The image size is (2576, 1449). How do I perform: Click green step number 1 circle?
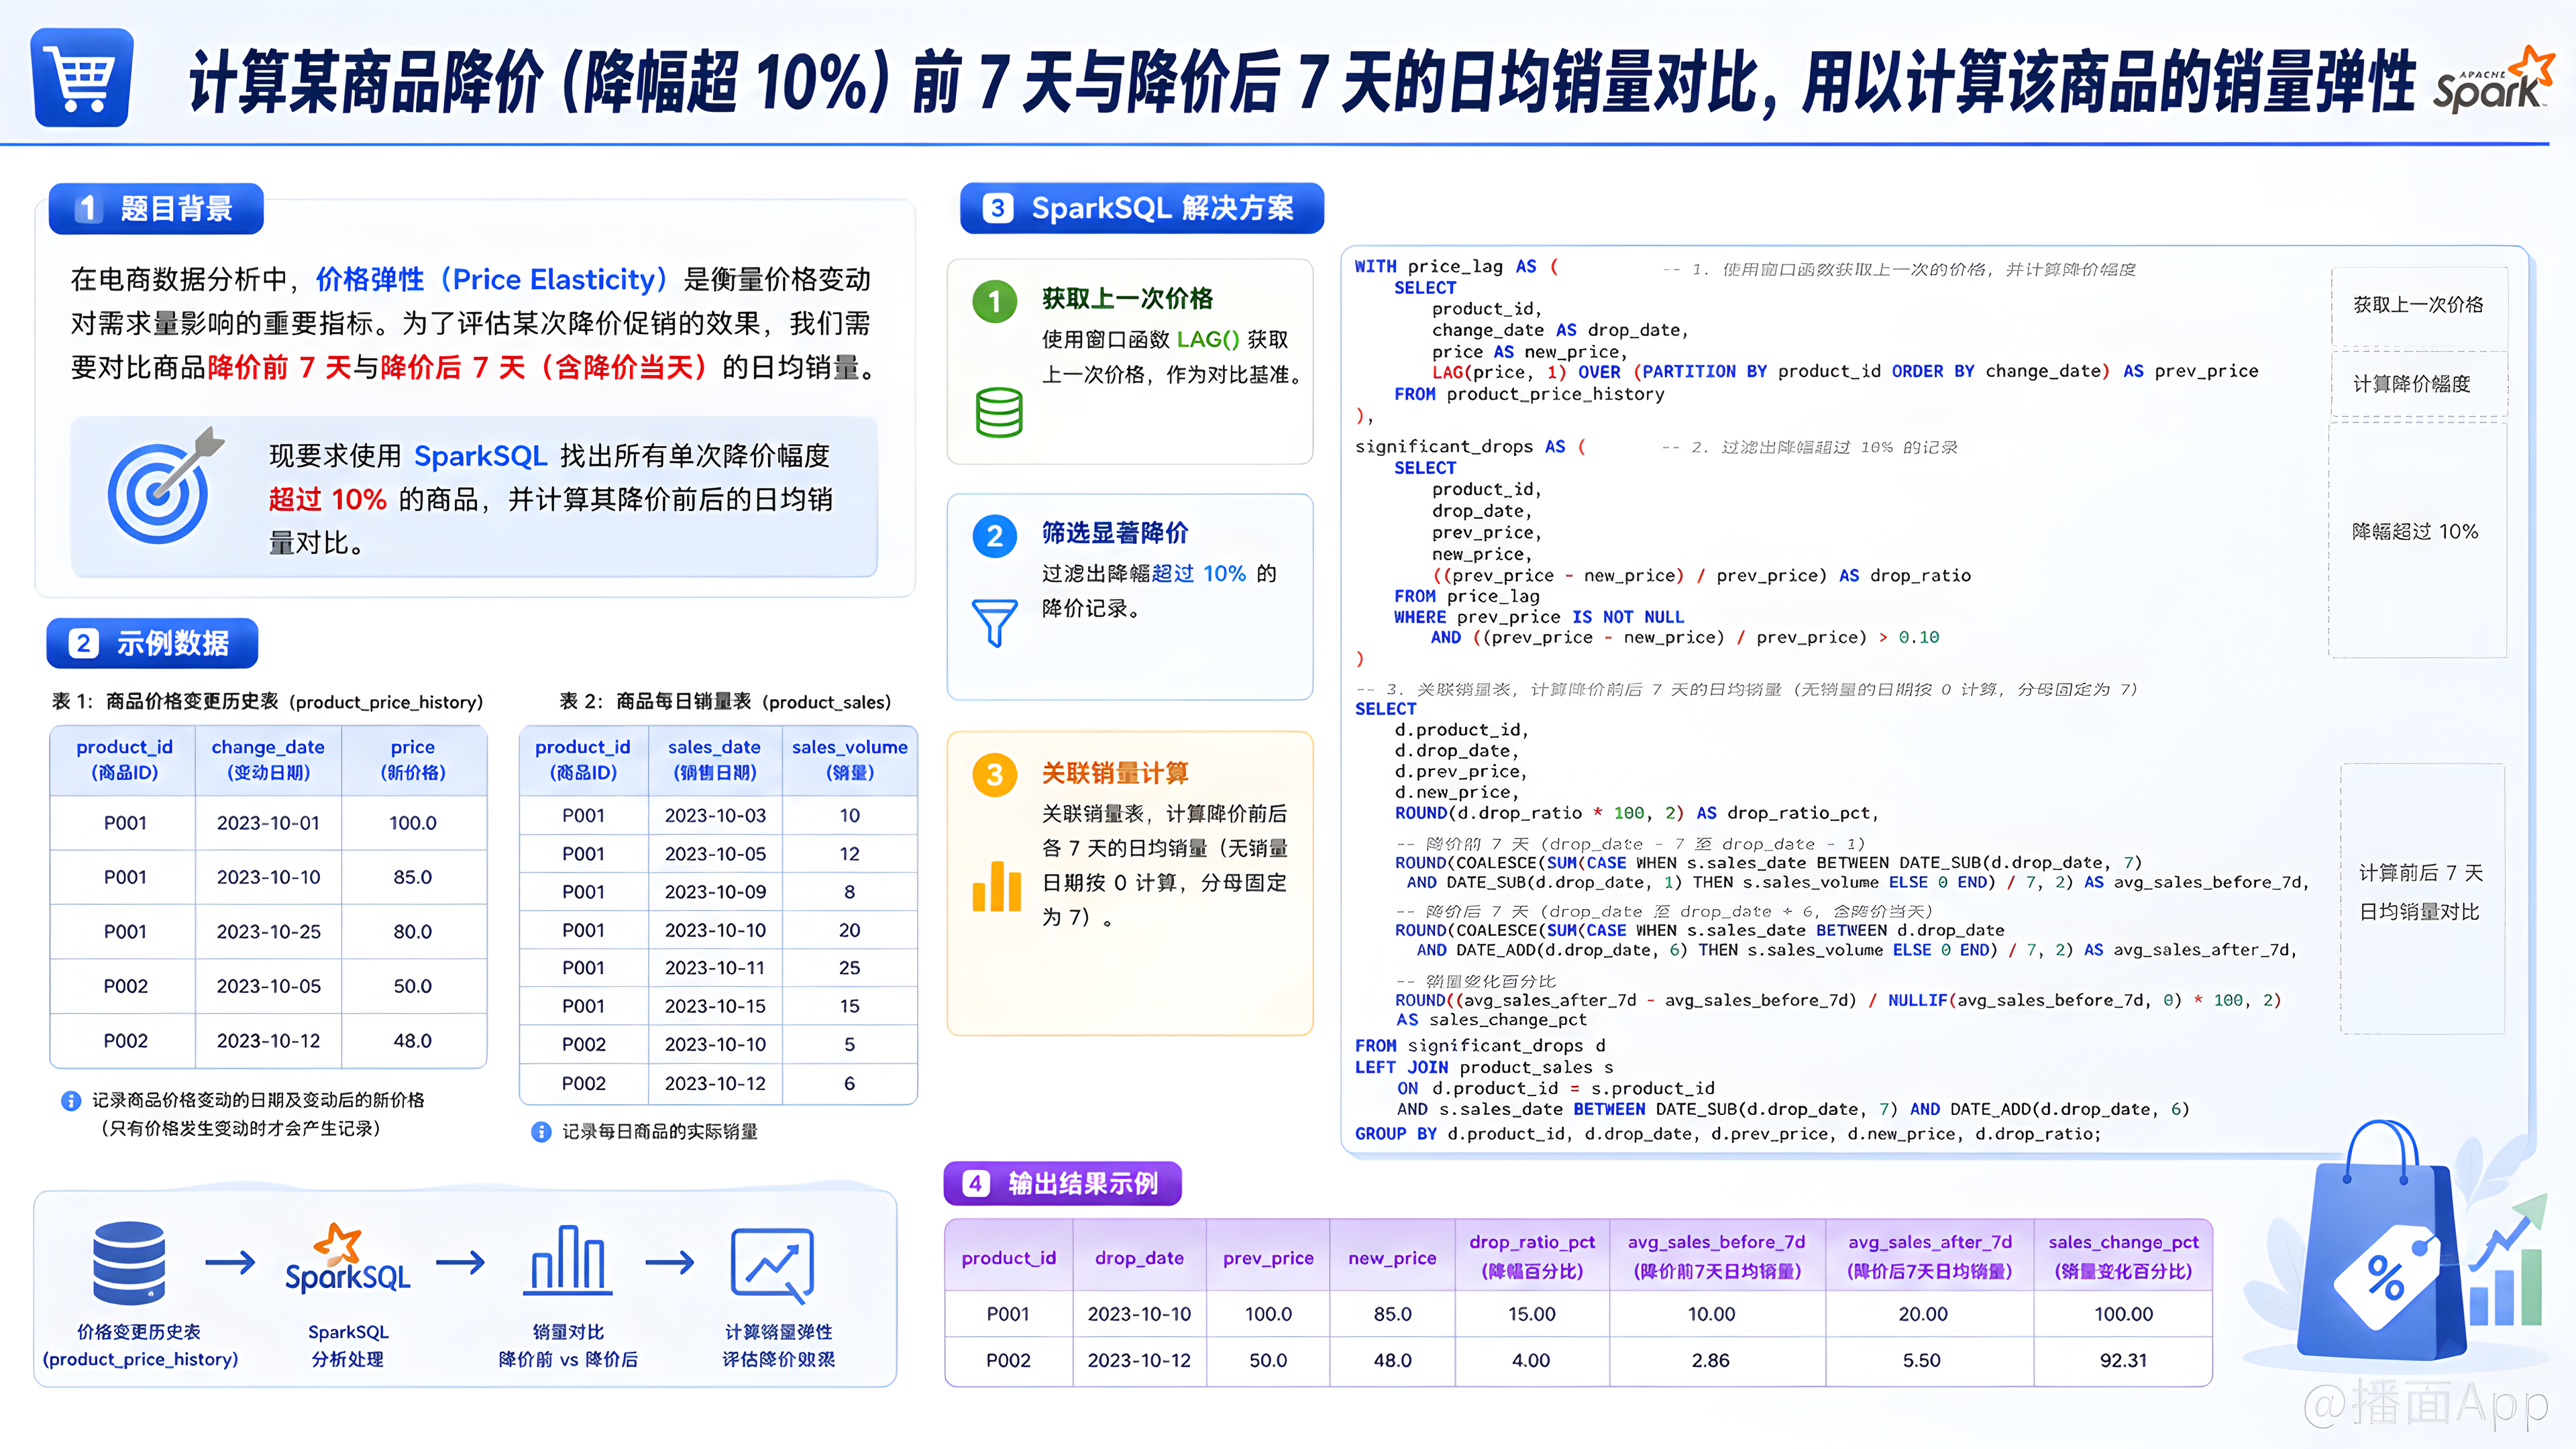994,300
